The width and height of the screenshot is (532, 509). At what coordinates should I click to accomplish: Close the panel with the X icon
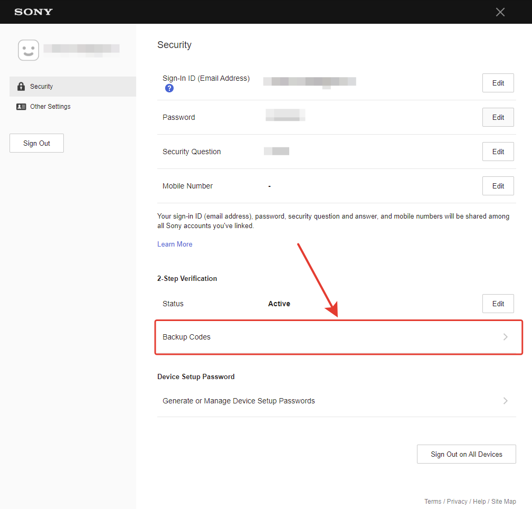click(500, 12)
